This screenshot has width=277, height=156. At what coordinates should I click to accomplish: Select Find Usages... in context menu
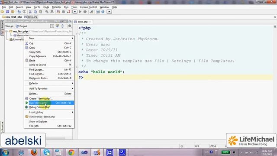pyautogui.click(x=49, y=70)
